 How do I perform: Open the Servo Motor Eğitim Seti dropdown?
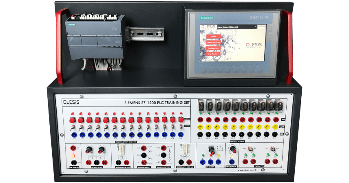236,27
